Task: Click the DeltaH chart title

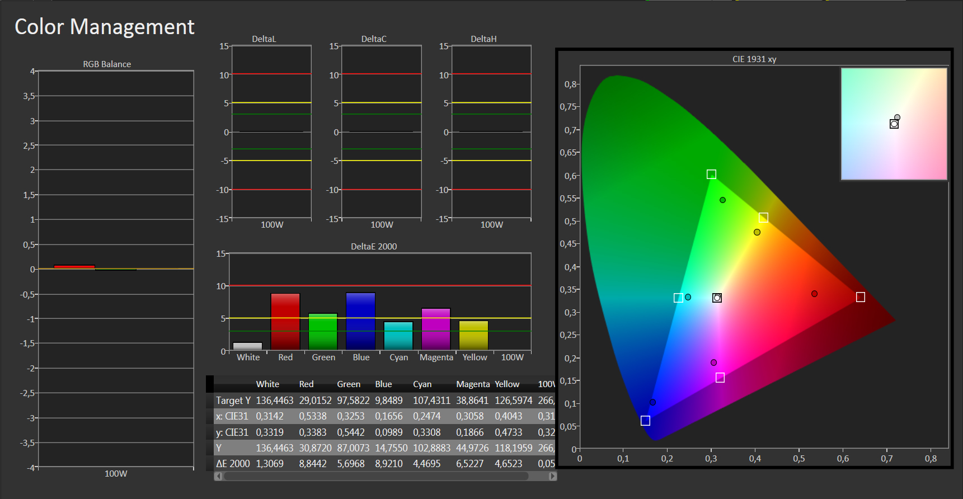Action: (x=483, y=39)
